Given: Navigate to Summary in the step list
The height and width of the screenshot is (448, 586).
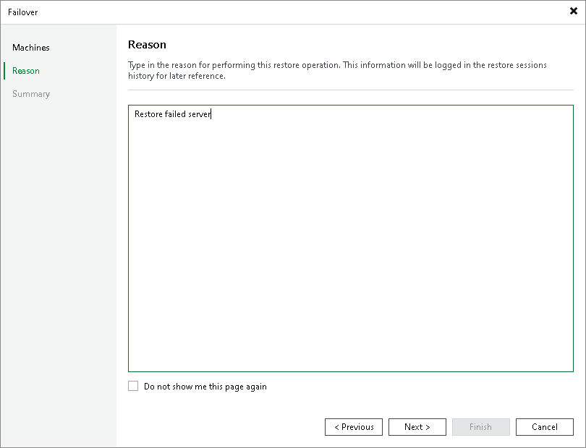Looking at the screenshot, I should 31,93.
